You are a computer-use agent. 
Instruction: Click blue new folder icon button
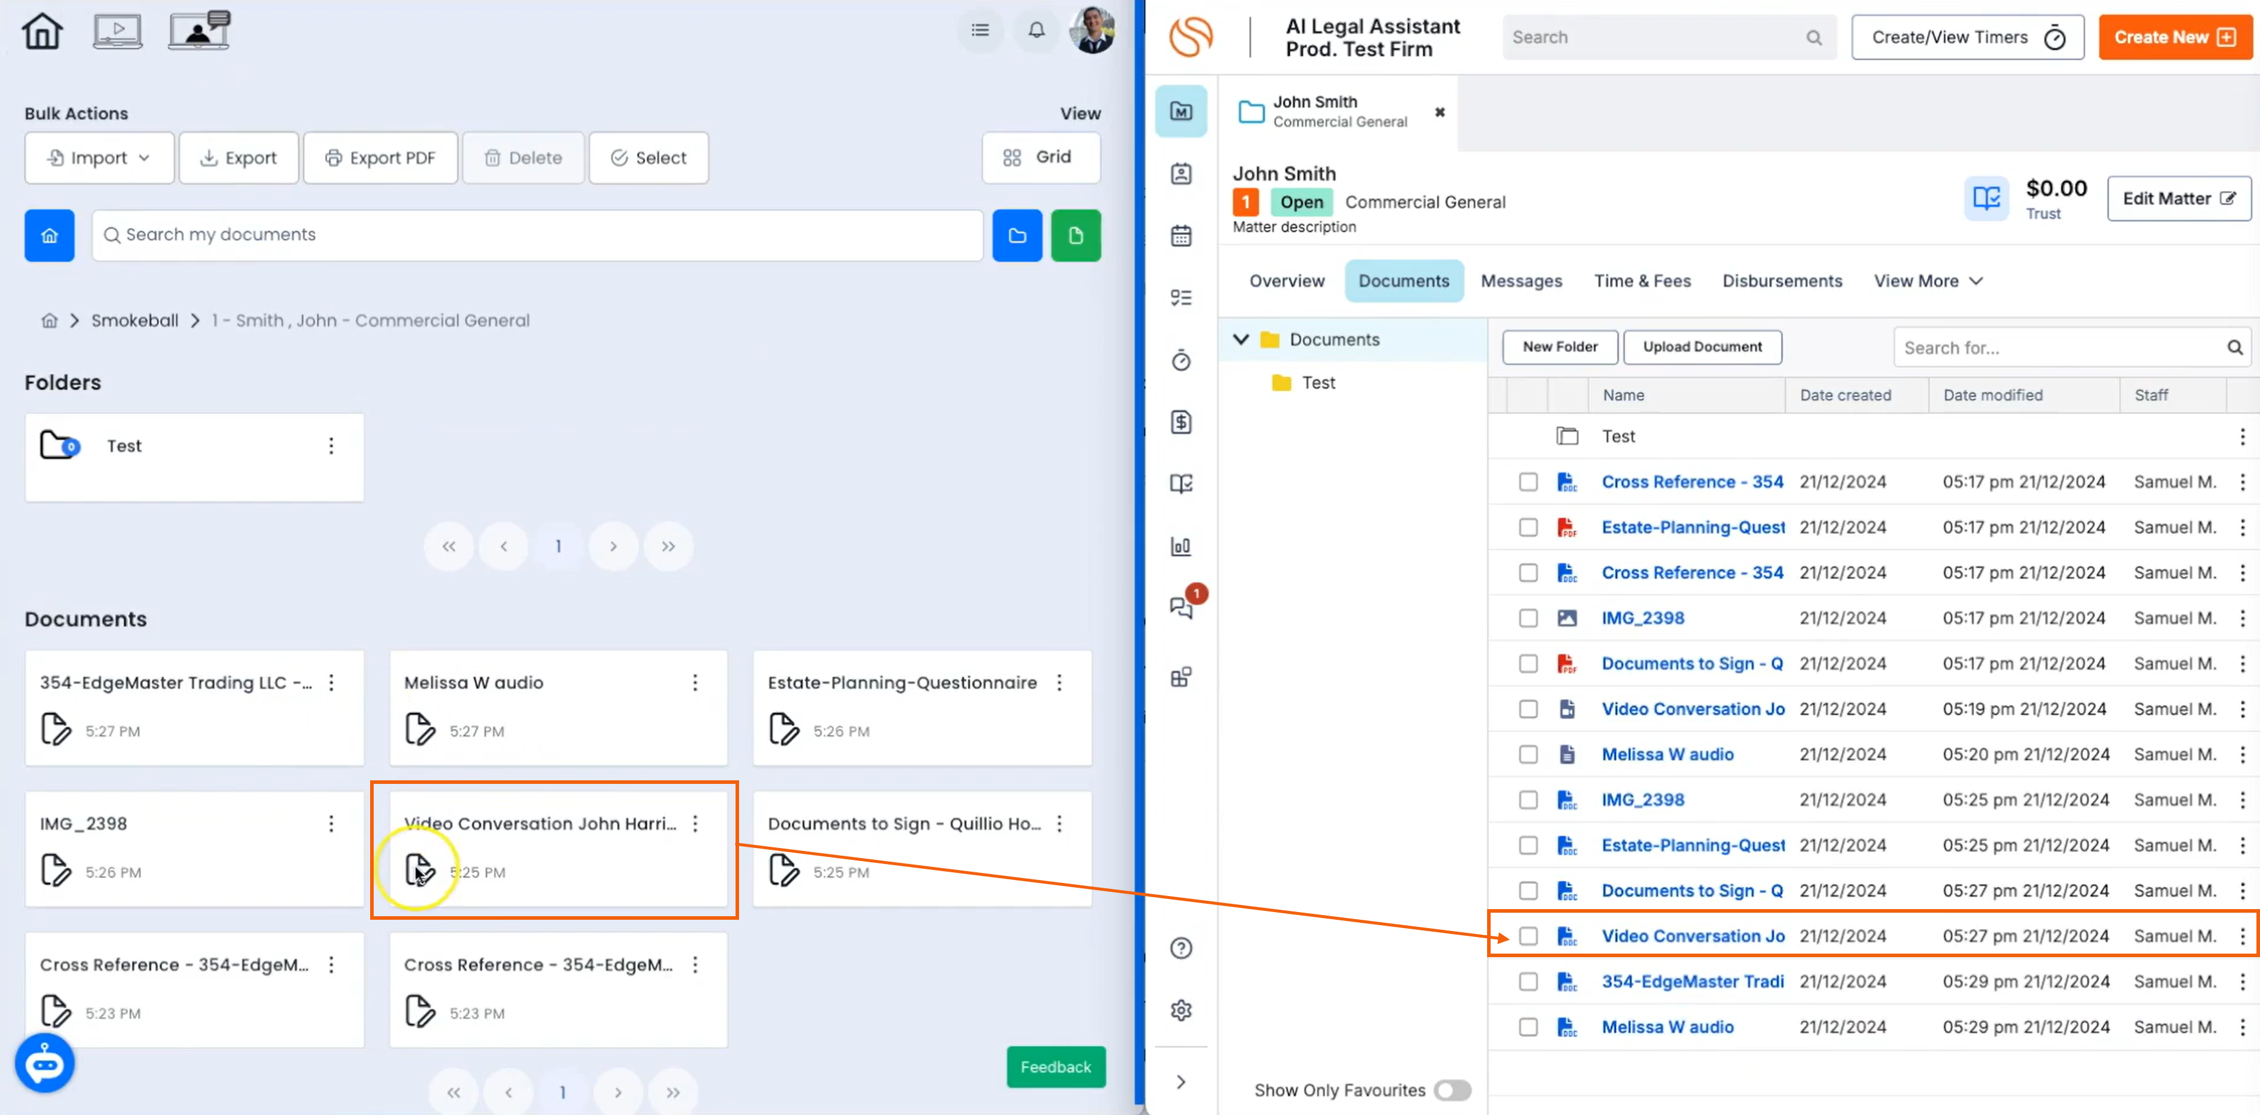pyautogui.click(x=1017, y=236)
